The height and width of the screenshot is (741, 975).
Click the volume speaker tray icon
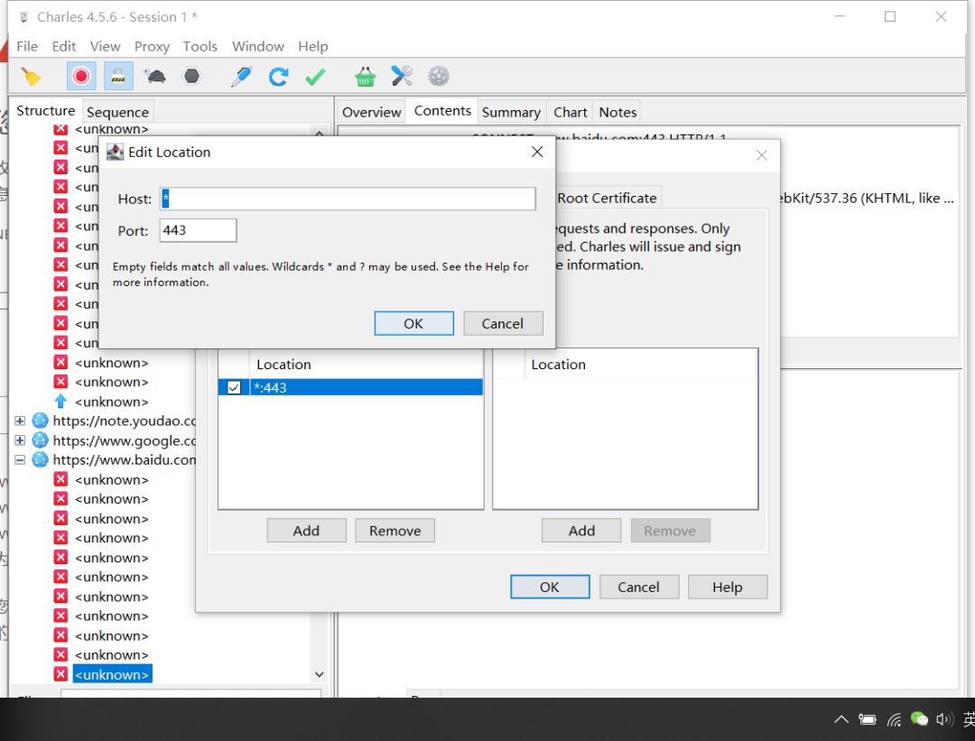tap(944, 720)
